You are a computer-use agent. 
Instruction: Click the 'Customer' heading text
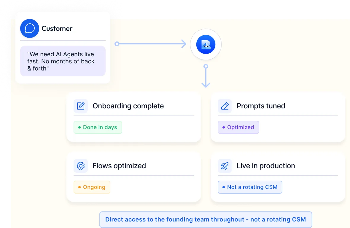tap(57, 28)
